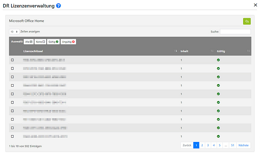Check the fifth license row checkbox
The width and height of the screenshot is (260, 158).
pyautogui.click(x=13, y=94)
